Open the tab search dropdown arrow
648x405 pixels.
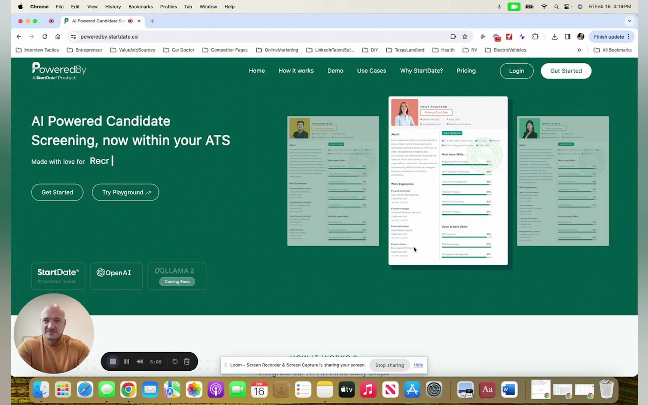[630, 21]
